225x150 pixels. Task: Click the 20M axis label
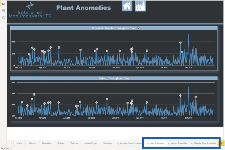pos(13,94)
